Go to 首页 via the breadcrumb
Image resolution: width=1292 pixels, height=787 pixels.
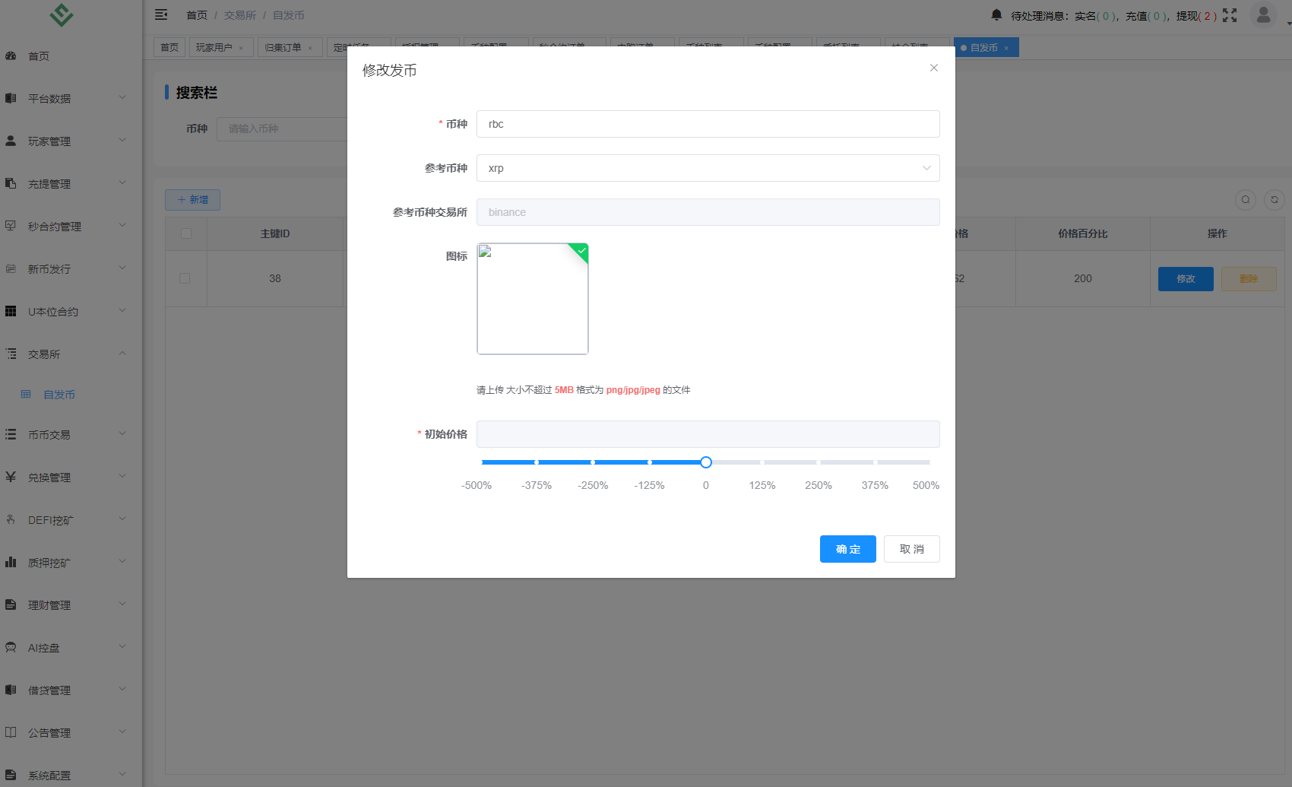click(x=197, y=15)
